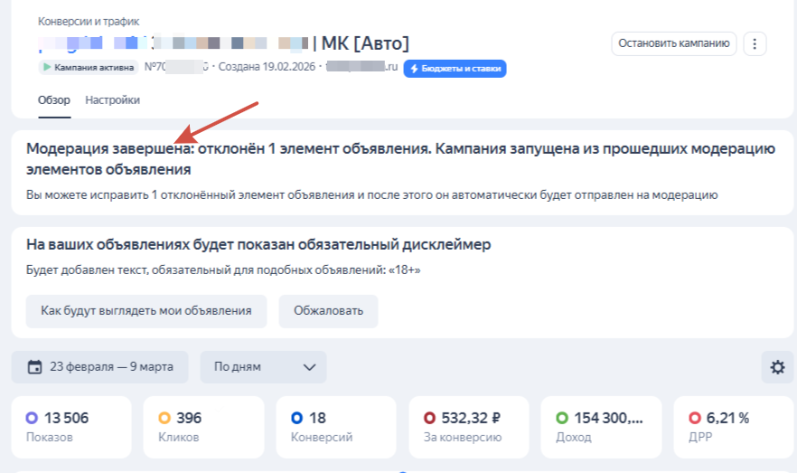Click the 'Конверсии и трафик' breadcrumb label
The image size is (797, 473).
click(x=89, y=21)
